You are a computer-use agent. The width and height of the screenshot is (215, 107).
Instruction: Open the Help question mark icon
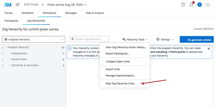tap(183, 5)
